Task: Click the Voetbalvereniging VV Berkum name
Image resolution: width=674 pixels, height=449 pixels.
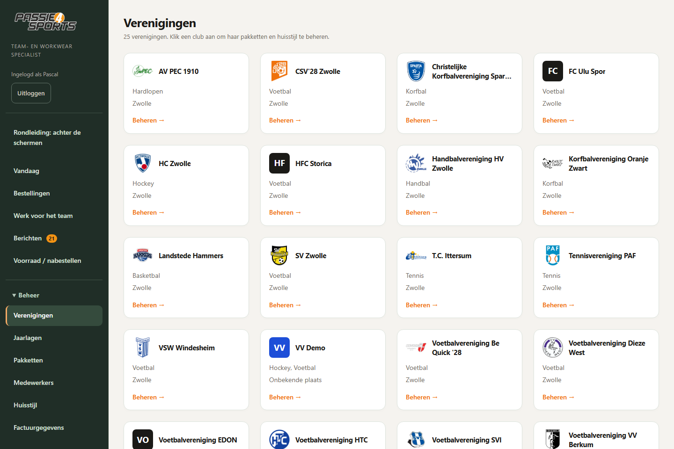Action: (x=603, y=440)
